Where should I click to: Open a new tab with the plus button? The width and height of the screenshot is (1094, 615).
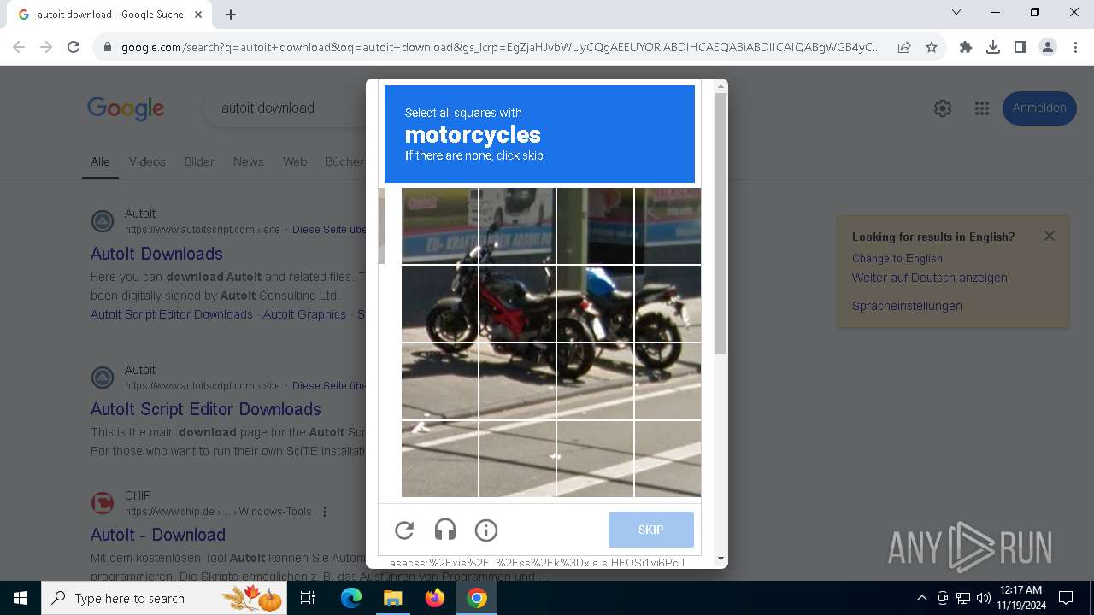(x=231, y=15)
